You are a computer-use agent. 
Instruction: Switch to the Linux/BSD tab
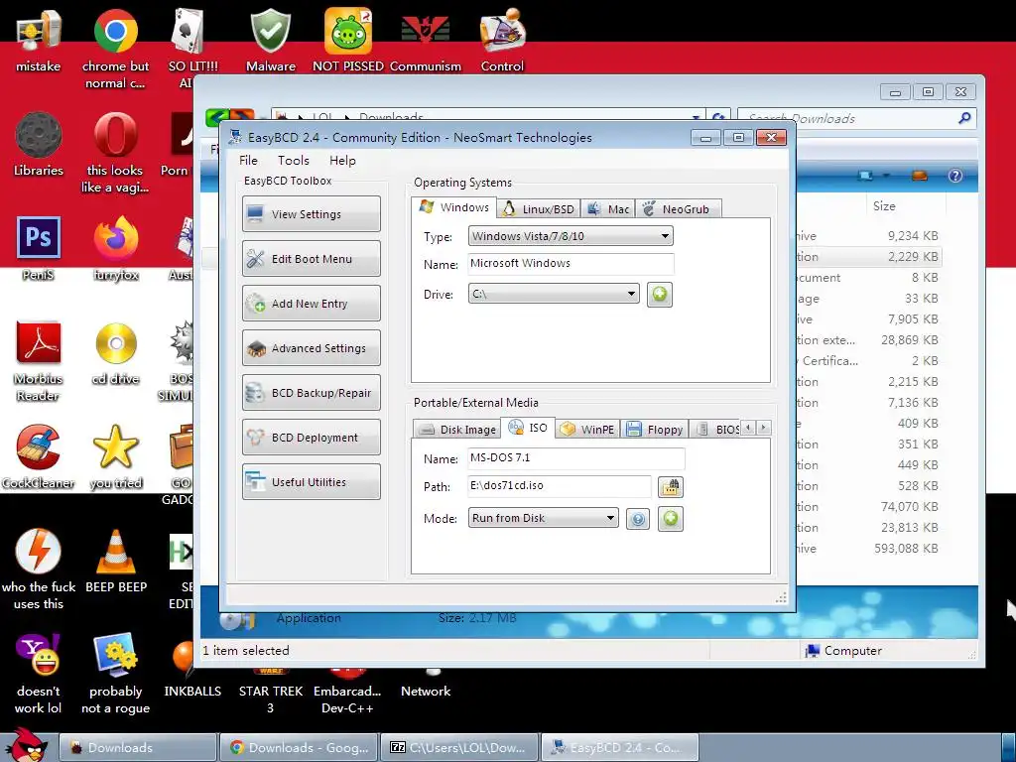point(539,209)
